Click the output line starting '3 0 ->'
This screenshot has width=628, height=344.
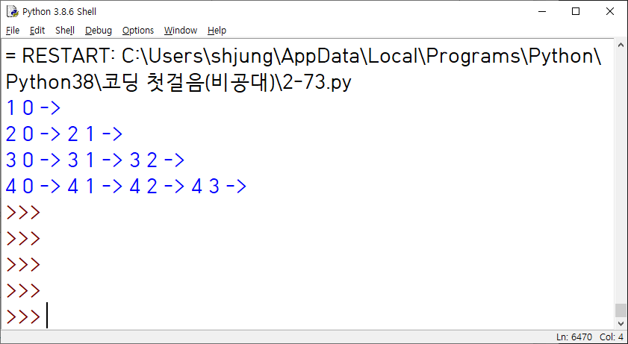coord(95,160)
